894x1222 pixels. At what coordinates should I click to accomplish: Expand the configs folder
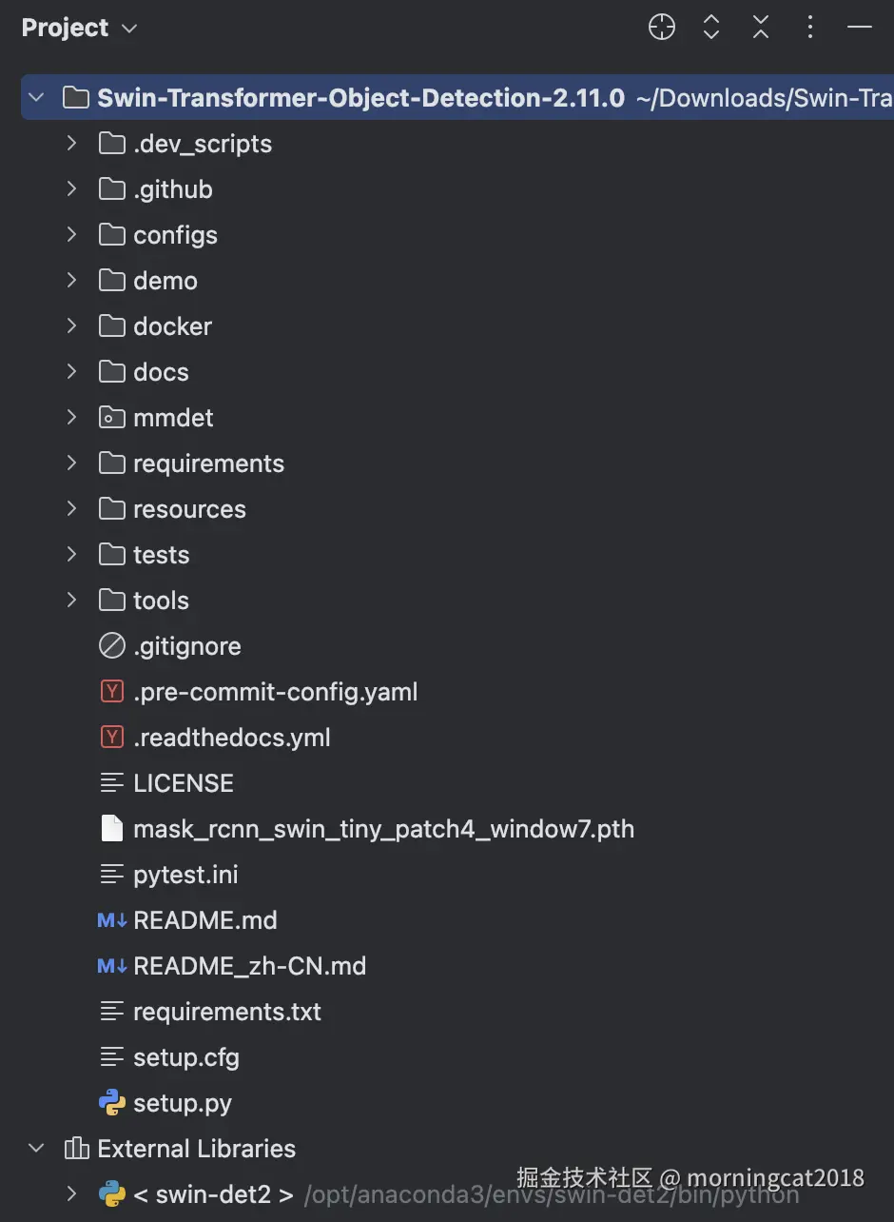(71, 234)
